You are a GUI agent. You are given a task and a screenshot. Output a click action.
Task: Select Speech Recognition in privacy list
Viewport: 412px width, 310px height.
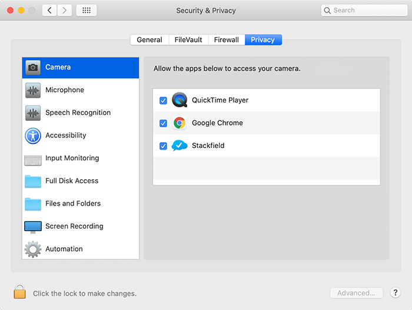(81, 113)
